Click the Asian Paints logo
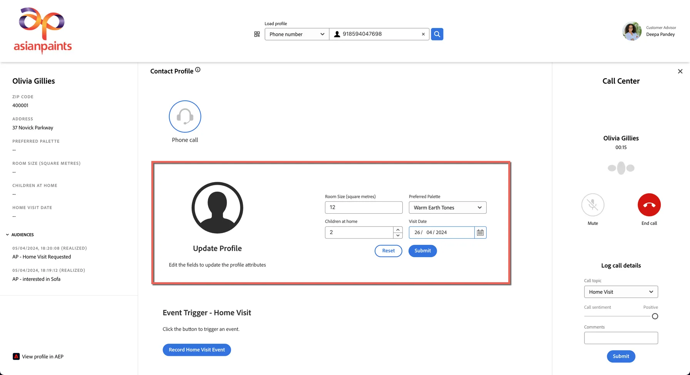Viewport: 690px width, 375px height. click(43, 30)
